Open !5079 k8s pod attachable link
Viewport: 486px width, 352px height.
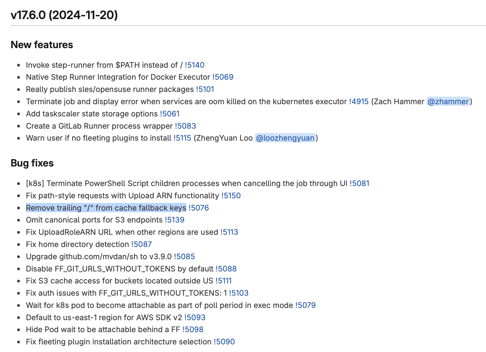pos(305,305)
